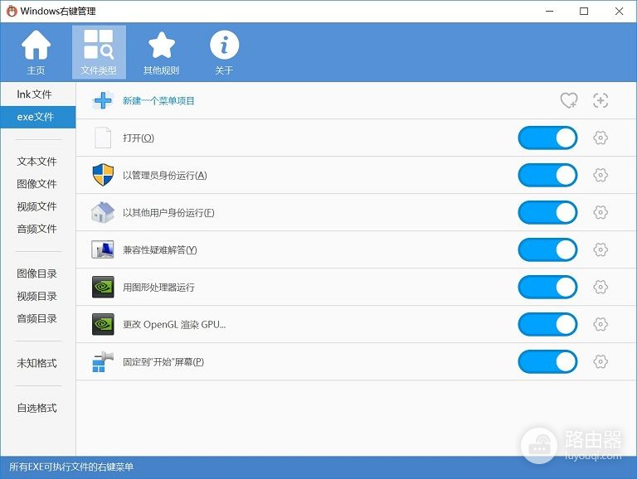Open 图像目录 in the sidebar
The image size is (637, 479).
[38, 273]
